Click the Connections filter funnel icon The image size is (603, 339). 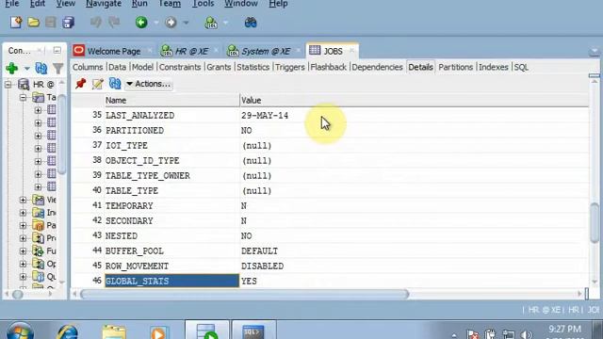[x=58, y=69]
